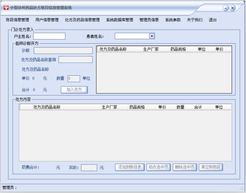Click 数量 header in 处方内容 table
The height and width of the screenshot is (193, 246).
pos(180,107)
